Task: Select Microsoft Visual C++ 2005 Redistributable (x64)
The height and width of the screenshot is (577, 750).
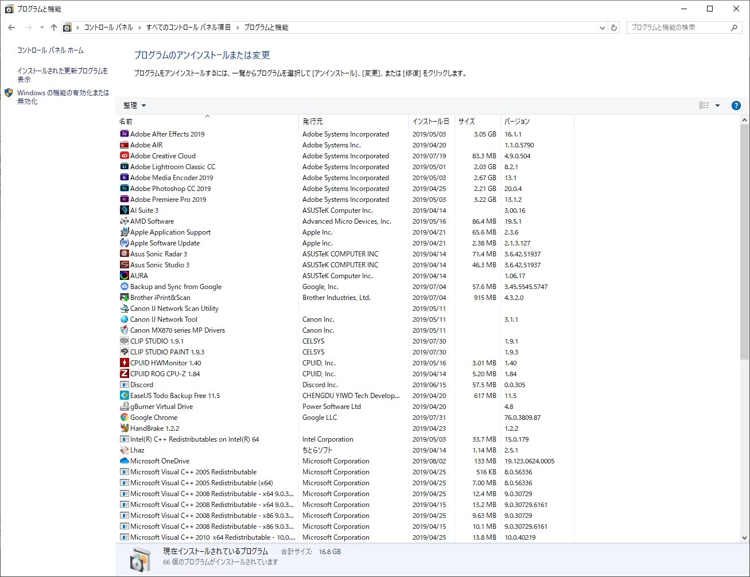Action: [x=347, y=483]
